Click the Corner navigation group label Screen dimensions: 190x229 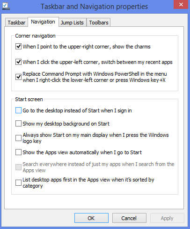[35, 36]
